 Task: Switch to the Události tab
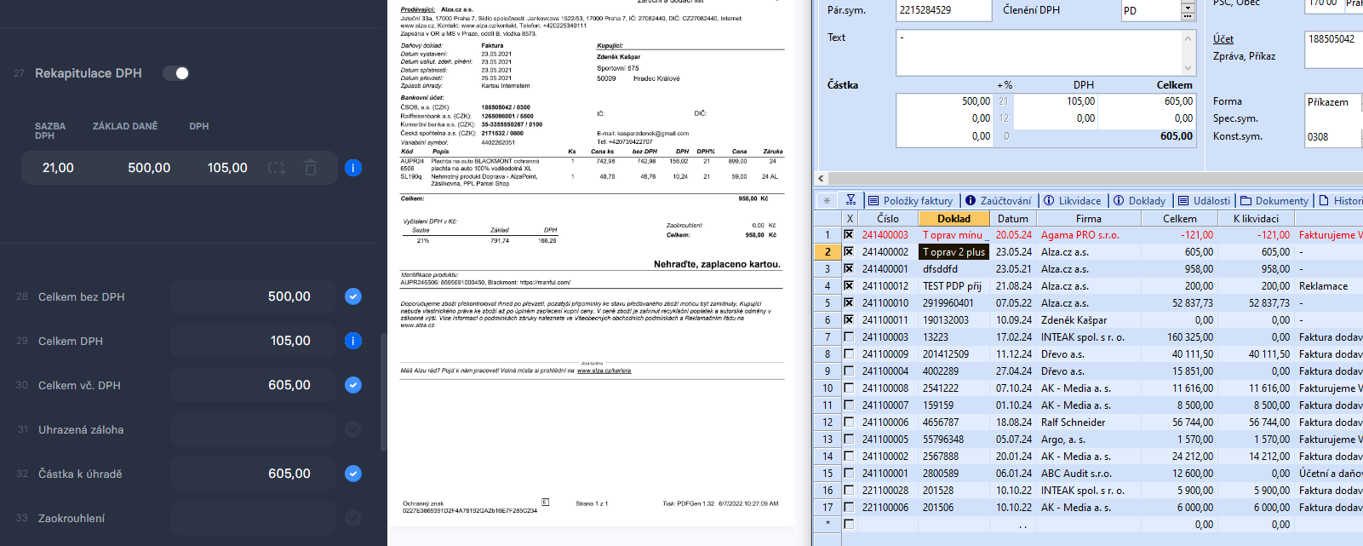[1204, 200]
